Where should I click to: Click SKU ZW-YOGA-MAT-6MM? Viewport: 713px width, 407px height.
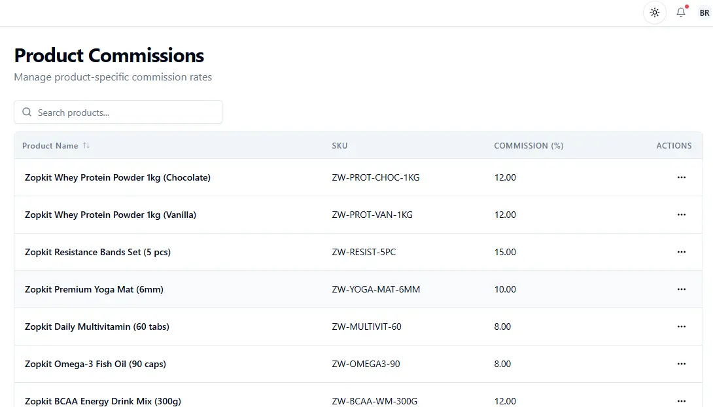[x=376, y=289]
